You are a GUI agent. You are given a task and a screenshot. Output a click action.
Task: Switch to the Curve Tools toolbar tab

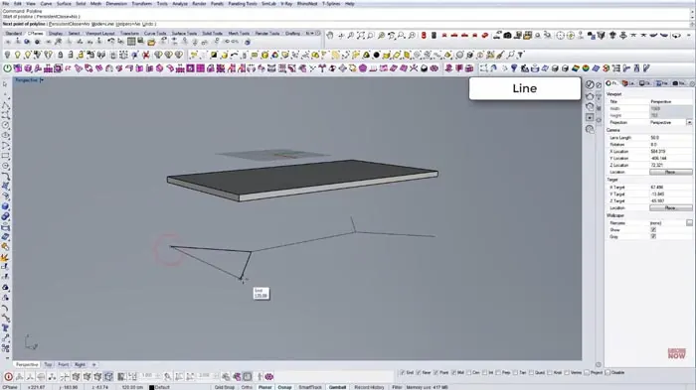tap(155, 33)
